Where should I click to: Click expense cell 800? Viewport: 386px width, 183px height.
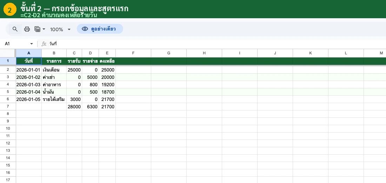click(90, 84)
